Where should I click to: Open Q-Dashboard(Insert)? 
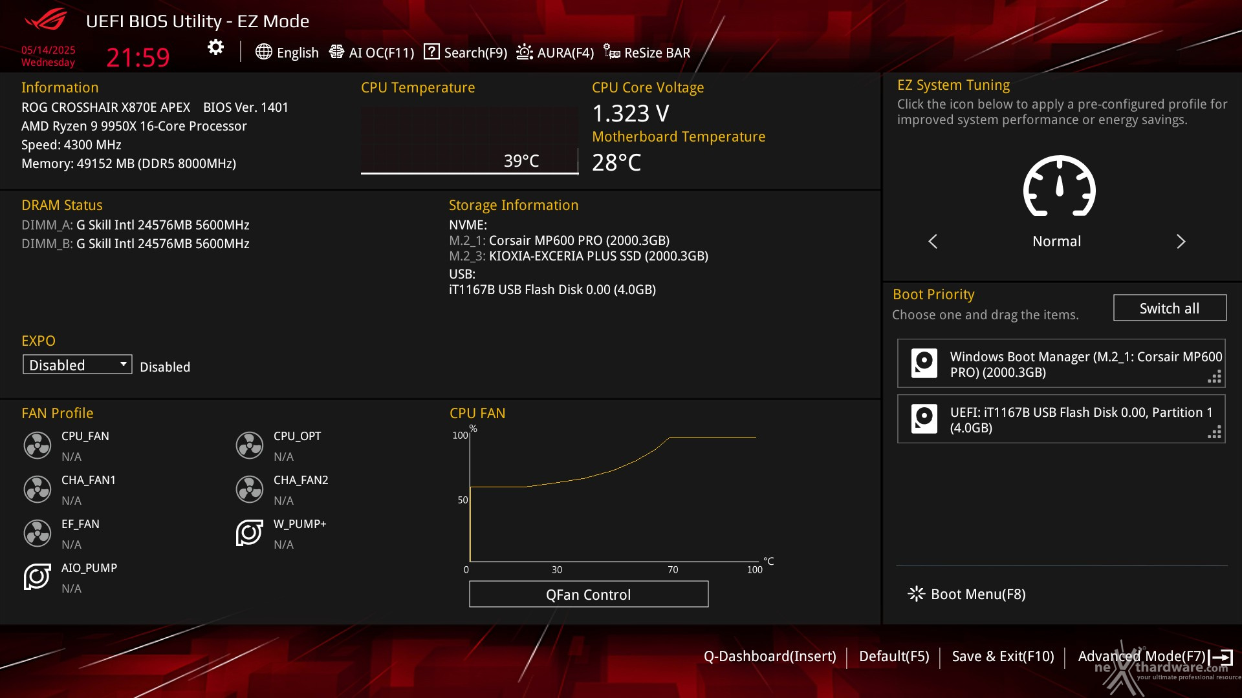click(x=770, y=657)
